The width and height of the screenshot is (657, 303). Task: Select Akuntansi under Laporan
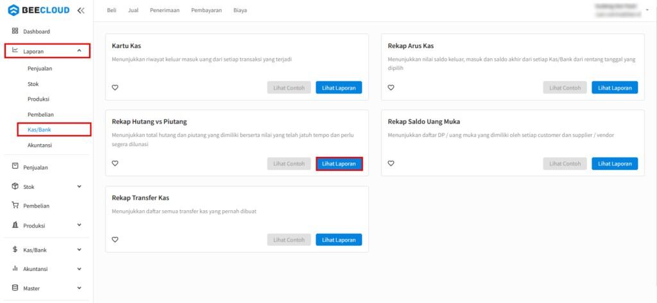click(40, 145)
